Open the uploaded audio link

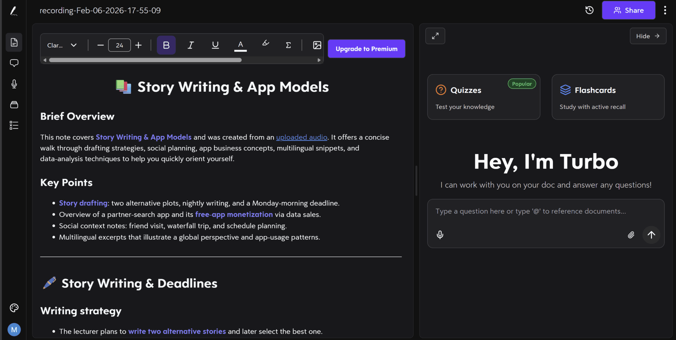click(x=301, y=137)
